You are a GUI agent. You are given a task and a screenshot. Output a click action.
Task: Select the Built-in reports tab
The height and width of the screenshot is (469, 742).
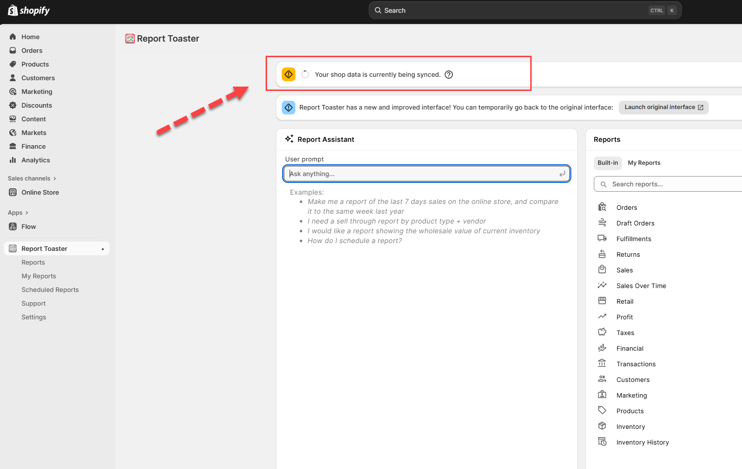coord(607,163)
